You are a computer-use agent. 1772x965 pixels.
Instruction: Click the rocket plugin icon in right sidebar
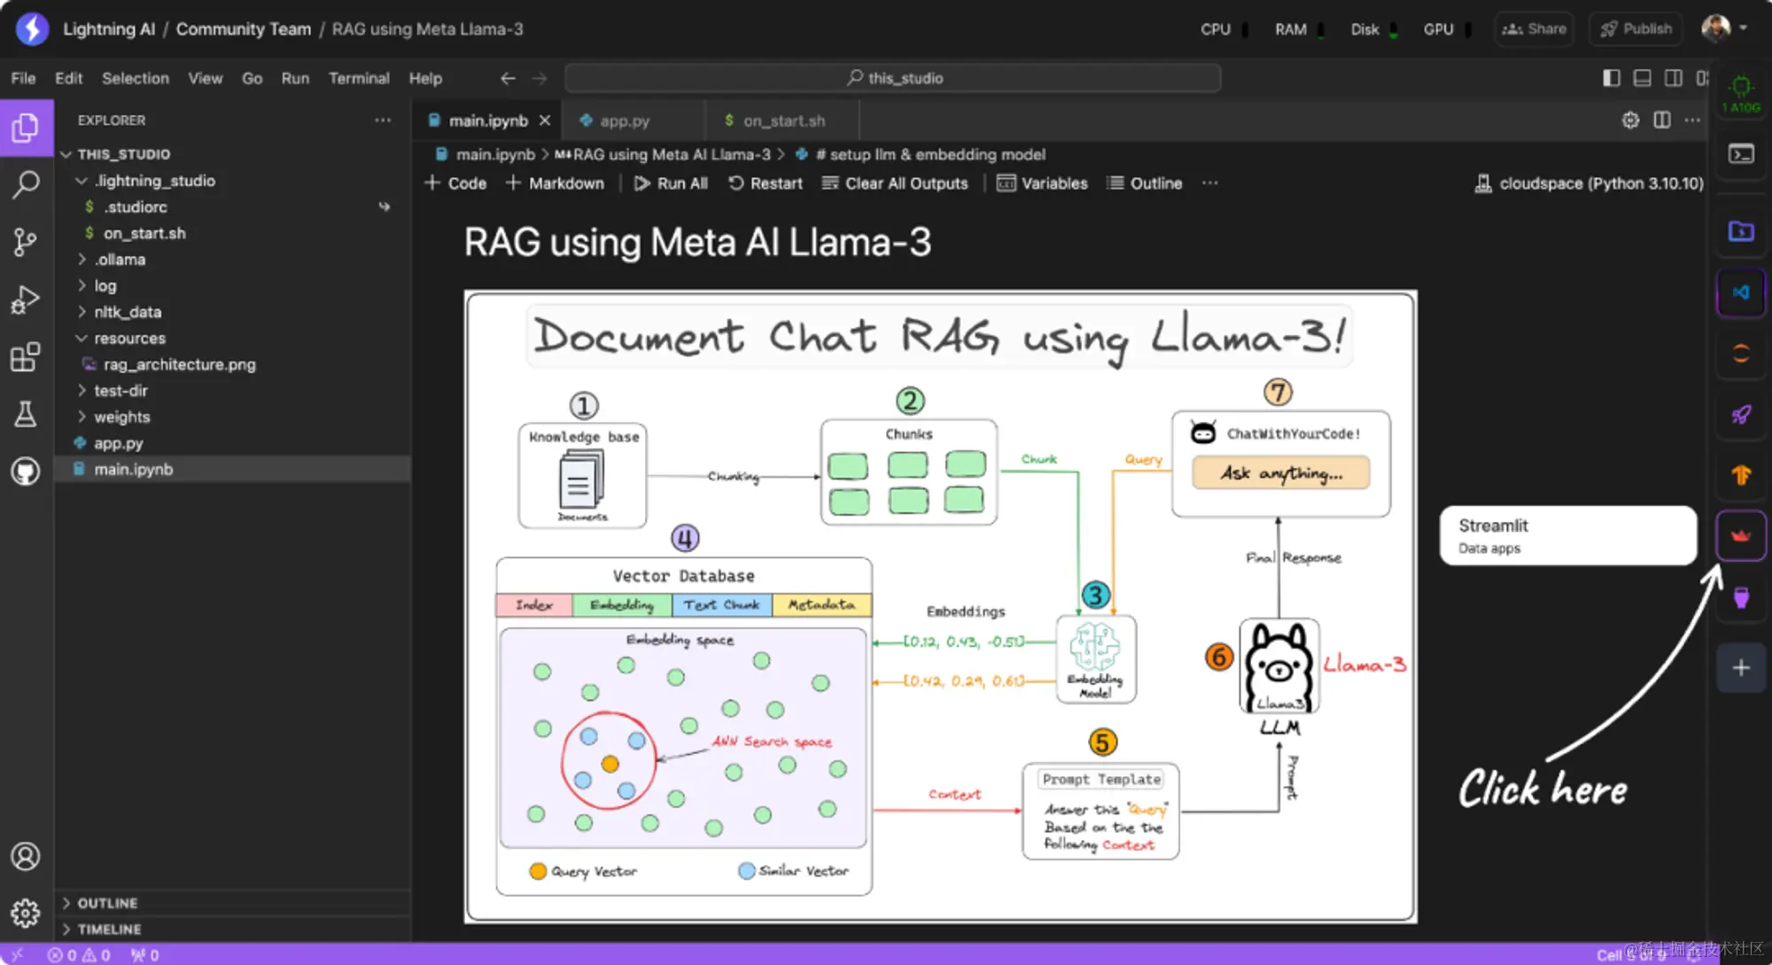point(1740,415)
